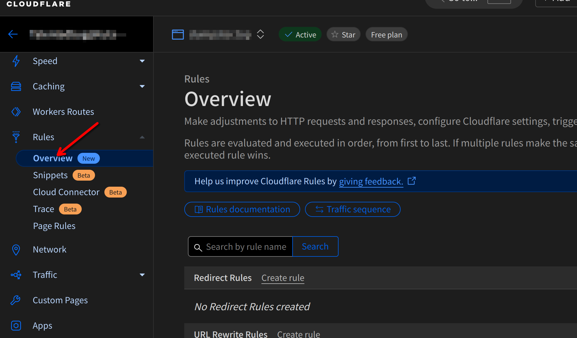Click the Traffic routing icon
This screenshot has height=338, width=577.
pos(16,275)
